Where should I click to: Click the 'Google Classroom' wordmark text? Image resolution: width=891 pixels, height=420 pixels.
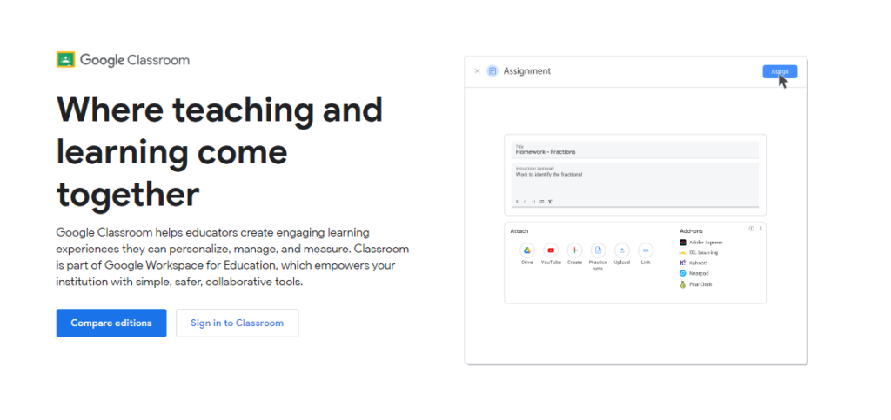135,60
